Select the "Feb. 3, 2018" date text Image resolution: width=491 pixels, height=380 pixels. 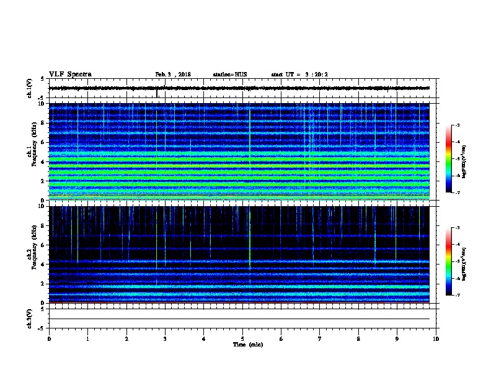point(173,75)
